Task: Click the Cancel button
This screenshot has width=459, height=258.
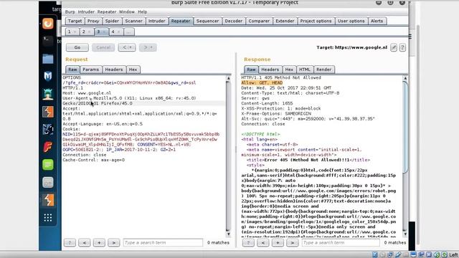Action: [x=103, y=47]
